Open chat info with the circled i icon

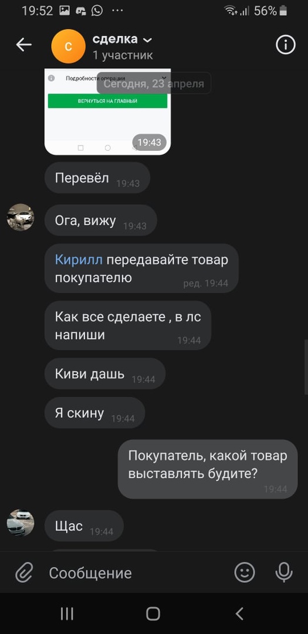click(x=286, y=45)
